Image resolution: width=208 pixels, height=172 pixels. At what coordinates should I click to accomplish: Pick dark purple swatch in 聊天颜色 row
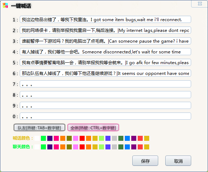click(x=50, y=147)
